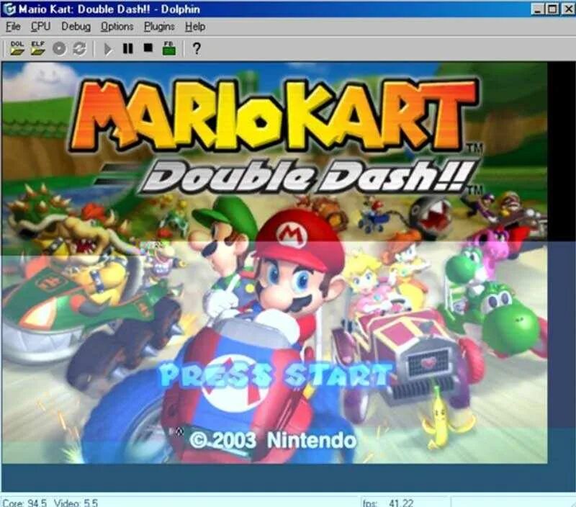Pause emulation with the Pause button
Screen dimensions: 576x507
click(127, 48)
